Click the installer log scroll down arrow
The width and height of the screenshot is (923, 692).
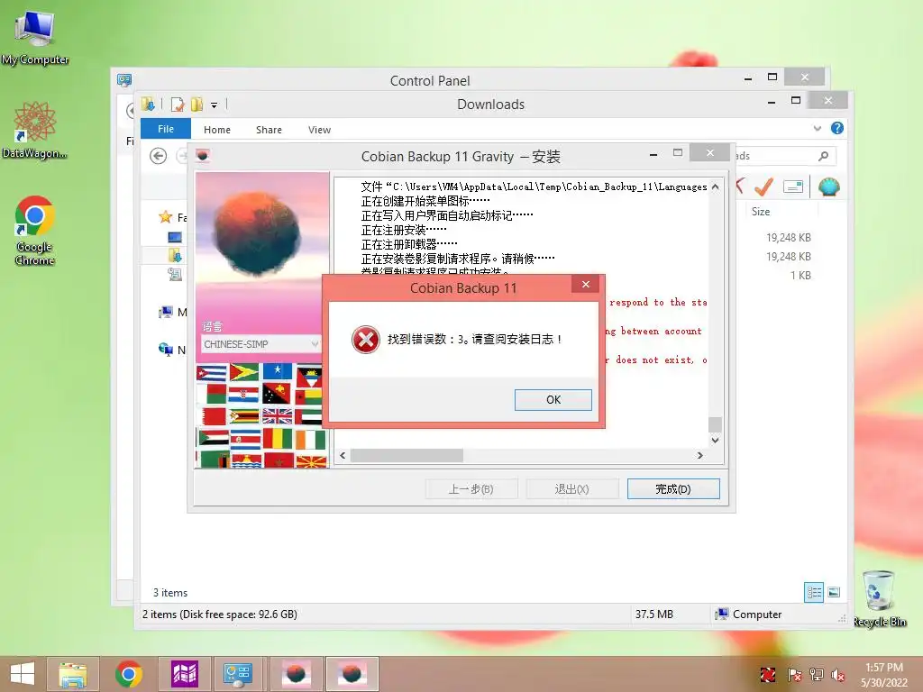(x=715, y=440)
